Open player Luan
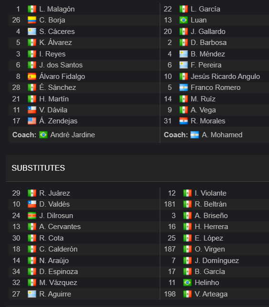Image resolution: width=269 pixels, height=307 pixels. (199, 20)
